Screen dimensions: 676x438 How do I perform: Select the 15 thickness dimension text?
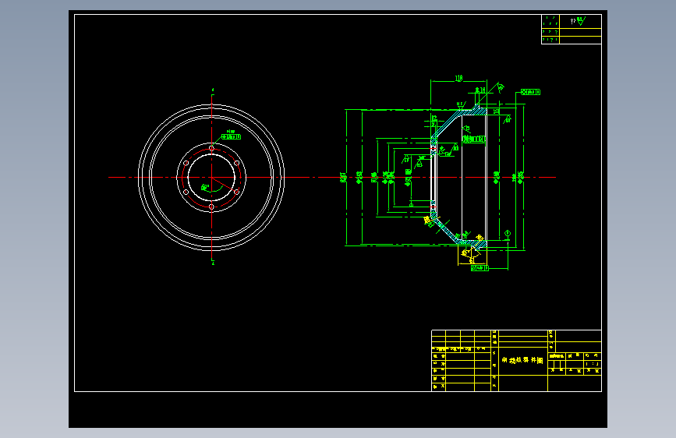(x=497, y=111)
